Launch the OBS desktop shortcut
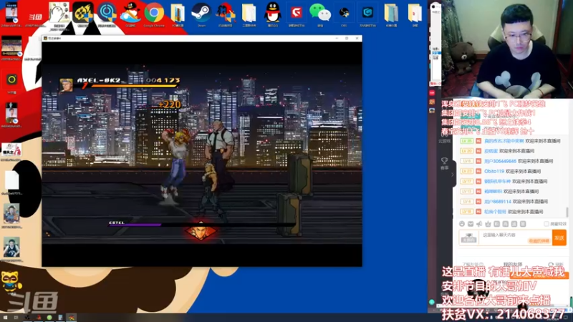Screen dimensions: 573x322 (344, 13)
